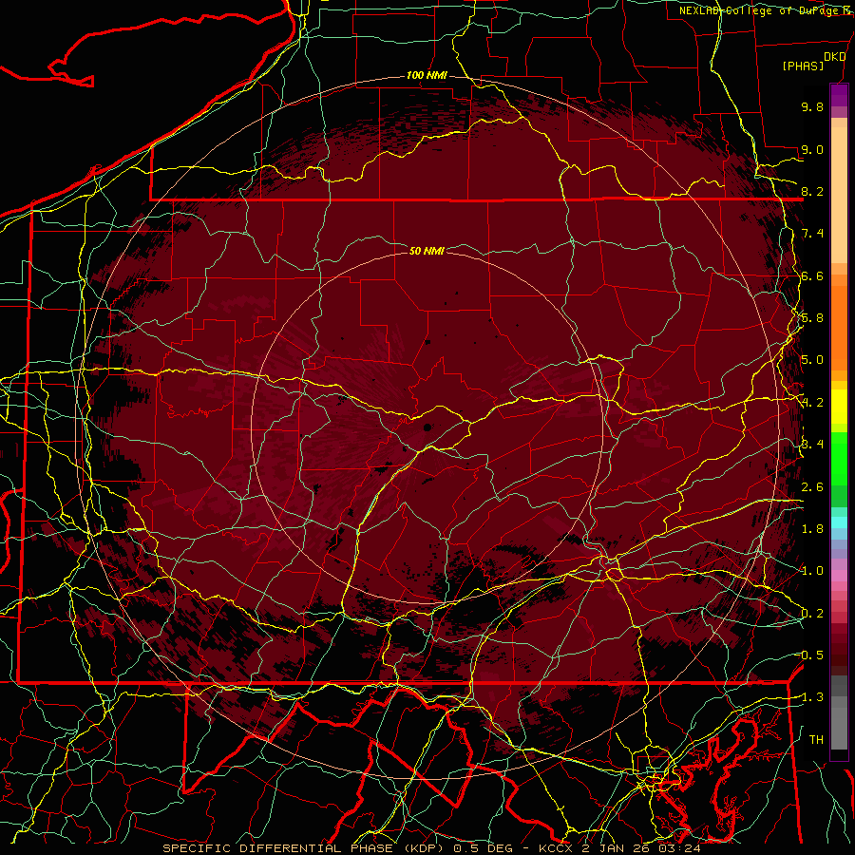This screenshot has height=855, width=855.
Task: Click the 100 NMI range ring label
Action: (427, 75)
